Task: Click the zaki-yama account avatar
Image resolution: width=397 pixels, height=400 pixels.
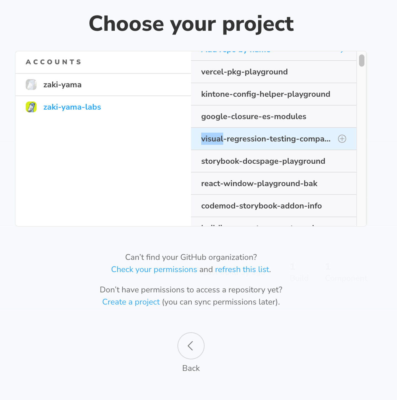Action: [x=31, y=85]
